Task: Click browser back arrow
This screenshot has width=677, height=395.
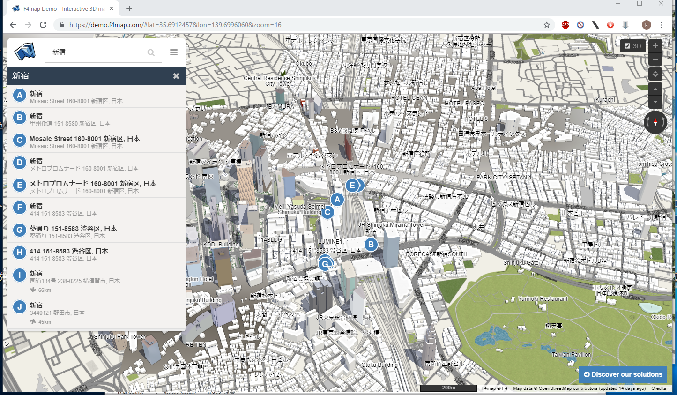Action: point(13,25)
